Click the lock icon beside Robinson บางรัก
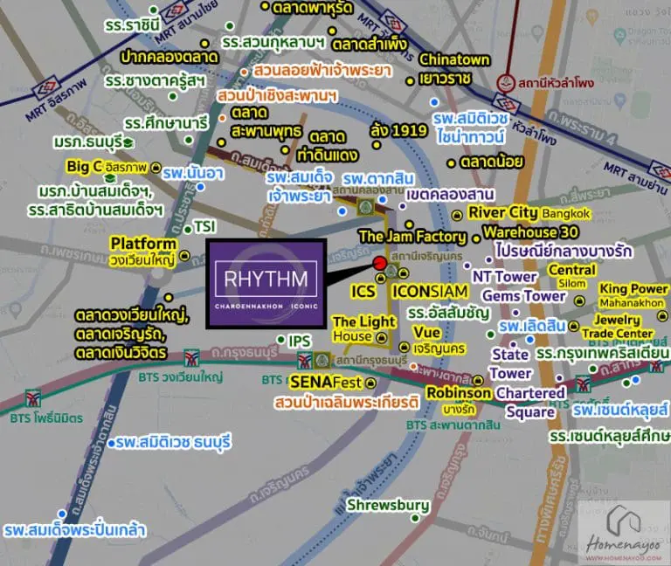 (x=478, y=380)
